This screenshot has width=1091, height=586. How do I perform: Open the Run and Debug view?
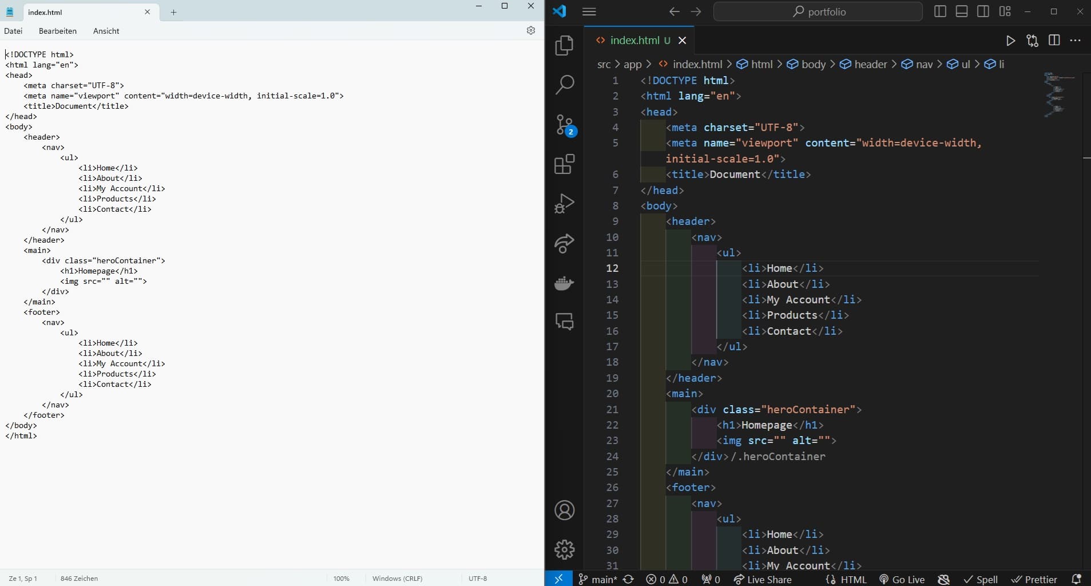tap(564, 203)
